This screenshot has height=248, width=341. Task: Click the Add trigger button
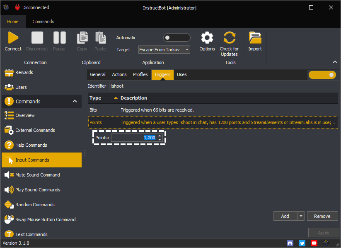click(x=285, y=216)
